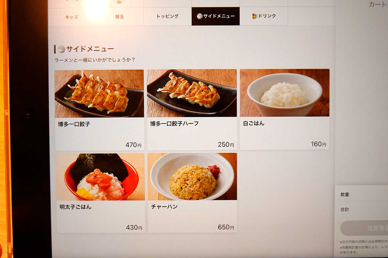Tap the greyed-out 注文 order button
This screenshot has width=388, height=258.
364,228
